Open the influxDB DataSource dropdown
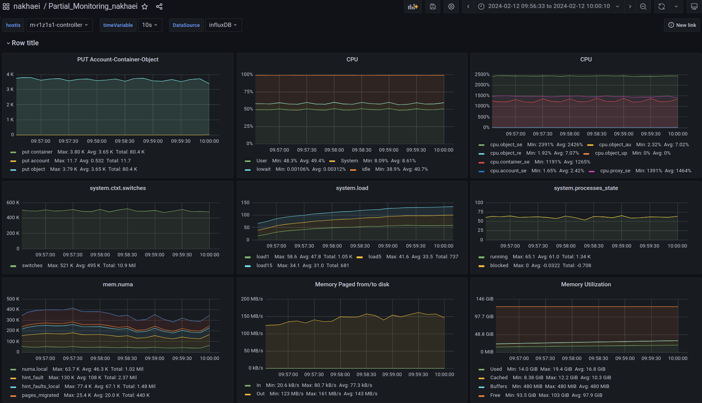Image resolution: width=702 pixels, height=403 pixels. [223, 25]
